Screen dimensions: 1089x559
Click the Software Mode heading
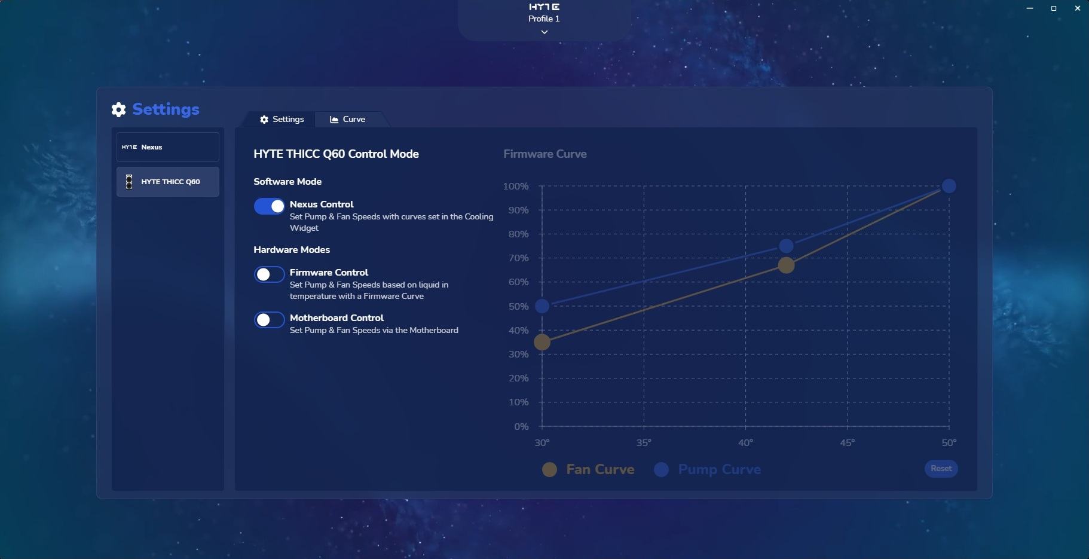pyautogui.click(x=287, y=182)
